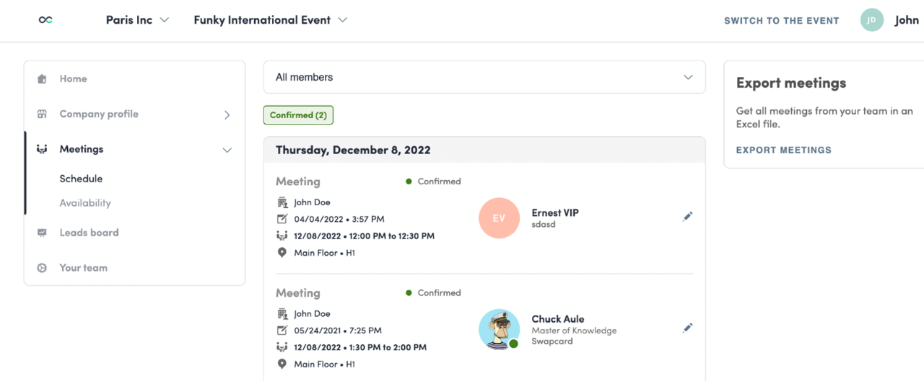Click the Leads board icon
This screenshot has width=924, height=381.
[x=42, y=233]
